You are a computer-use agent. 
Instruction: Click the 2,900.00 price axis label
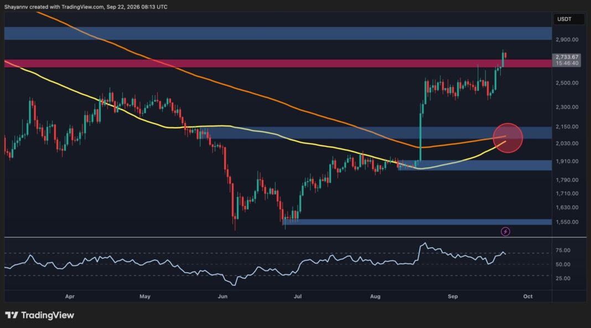click(567, 40)
